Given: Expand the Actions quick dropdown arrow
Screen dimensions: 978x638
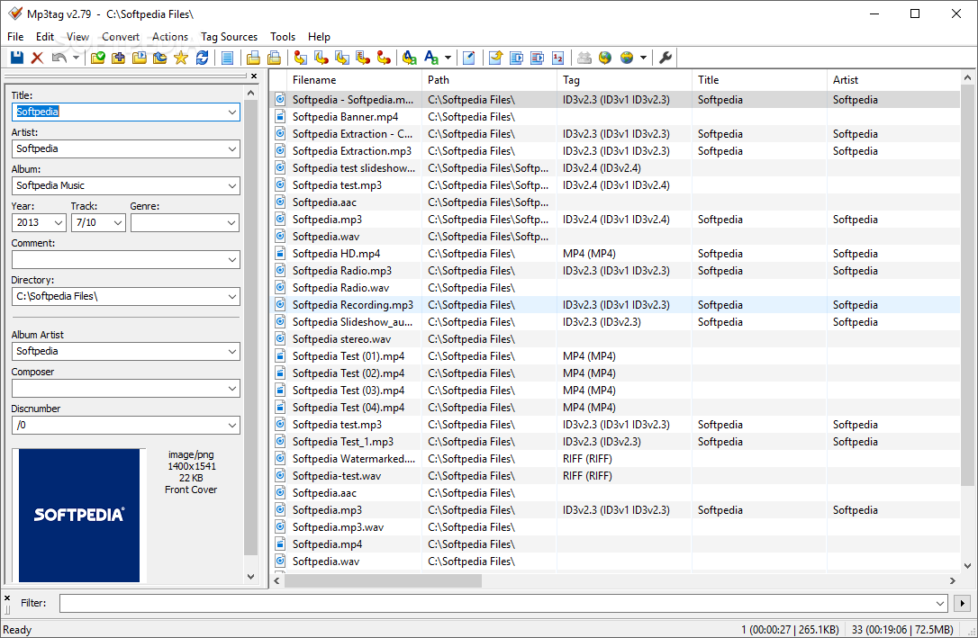Looking at the screenshot, I should click(x=448, y=58).
